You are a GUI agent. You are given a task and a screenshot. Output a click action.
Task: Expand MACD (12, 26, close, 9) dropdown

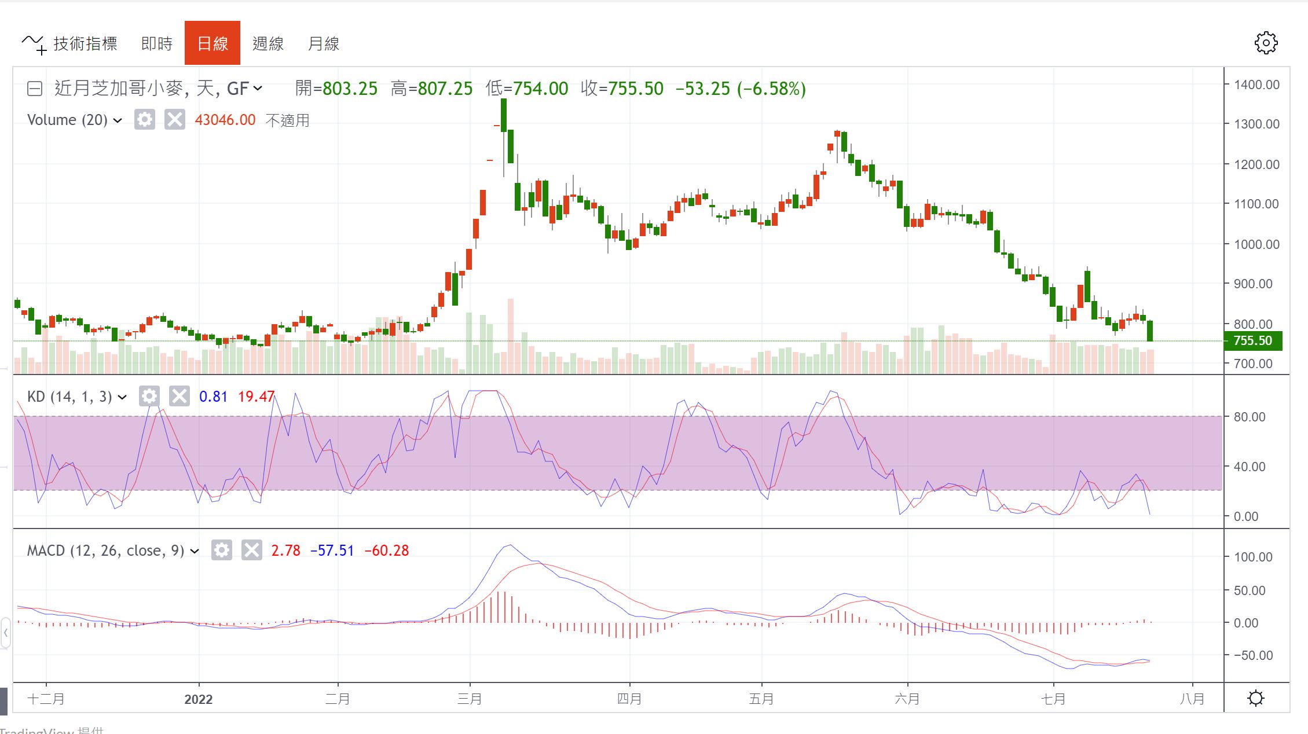(x=195, y=551)
